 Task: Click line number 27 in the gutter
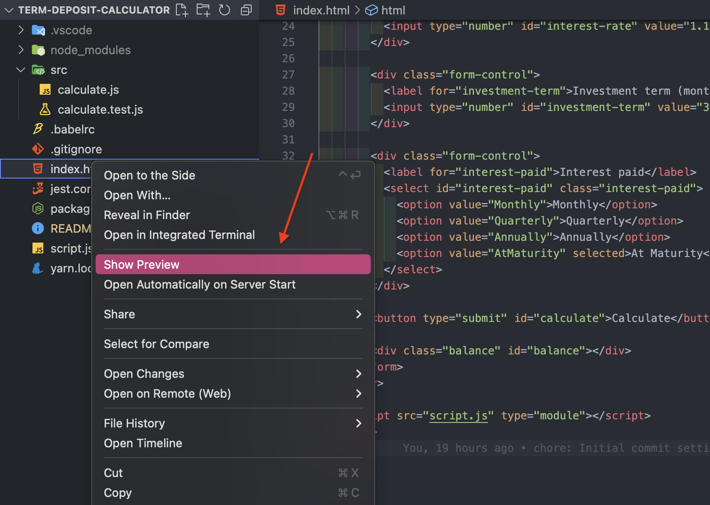(x=288, y=74)
